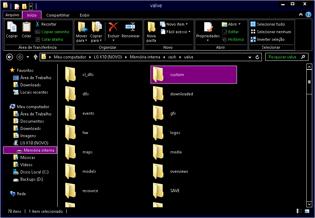Click the Histórico command
The width and height of the screenshot is (315, 218).
point(233,39)
